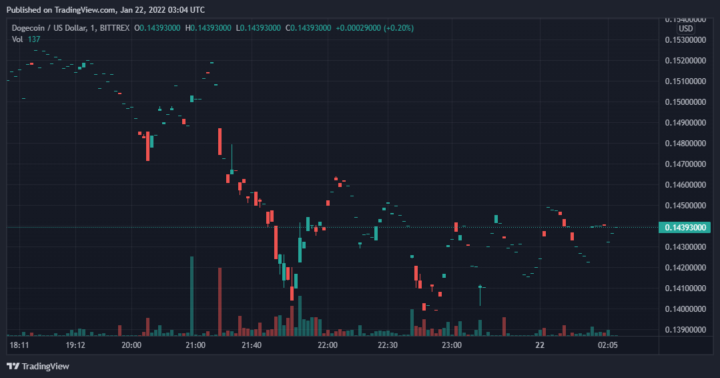
Task: Click the 02:05 time axis label
Action: pos(608,345)
